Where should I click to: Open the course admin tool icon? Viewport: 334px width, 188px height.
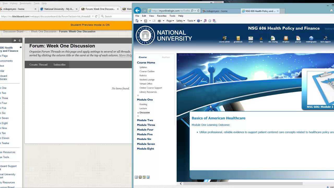(224, 38)
